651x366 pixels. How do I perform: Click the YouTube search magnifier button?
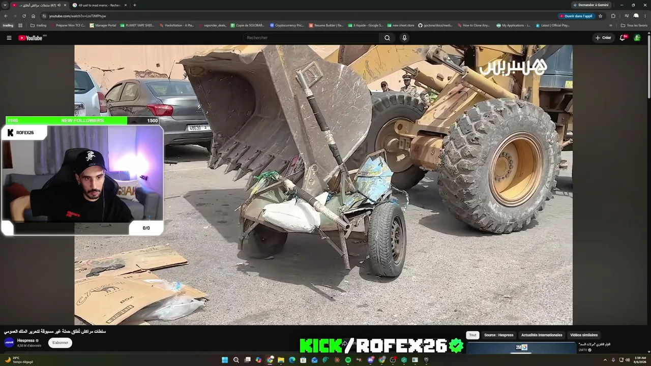(x=387, y=38)
